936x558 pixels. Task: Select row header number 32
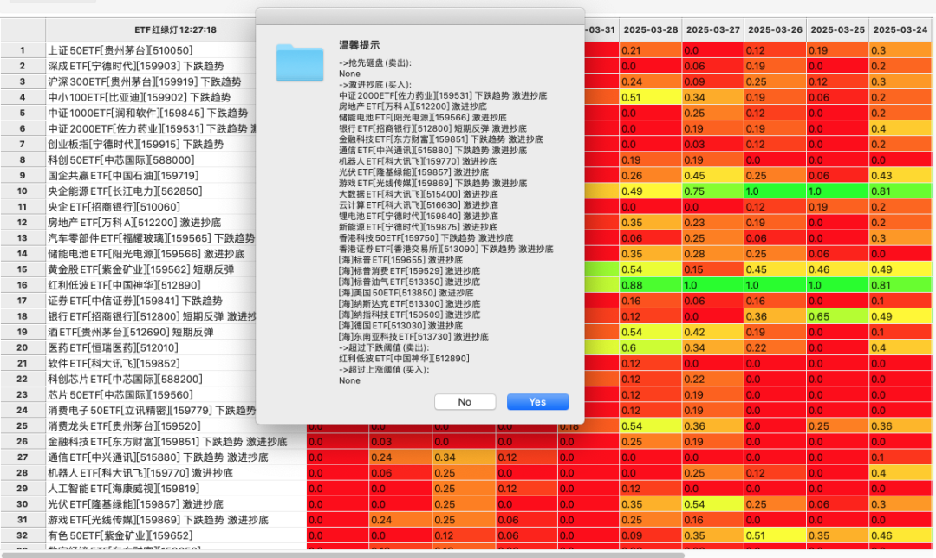coord(23,535)
